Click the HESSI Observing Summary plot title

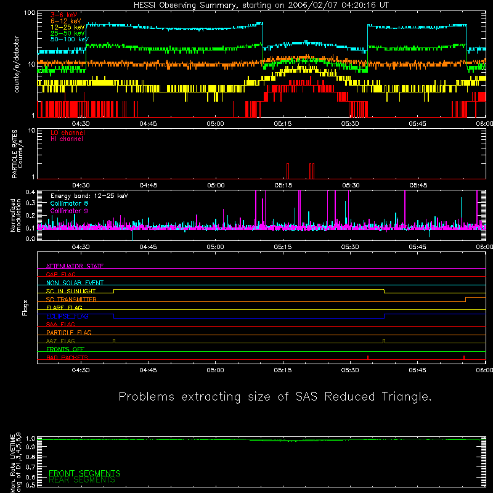pyautogui.click(x=261, y=6)
